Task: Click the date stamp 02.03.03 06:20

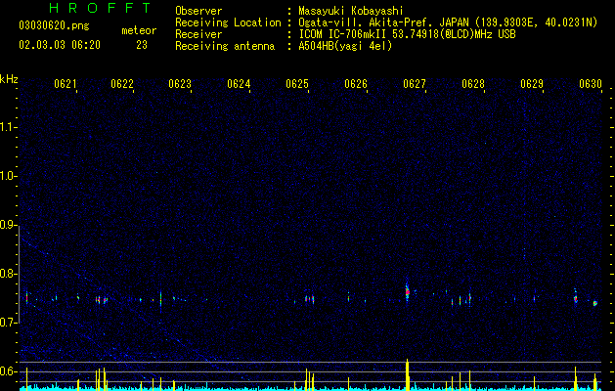Action: click(x=60, y=45)
